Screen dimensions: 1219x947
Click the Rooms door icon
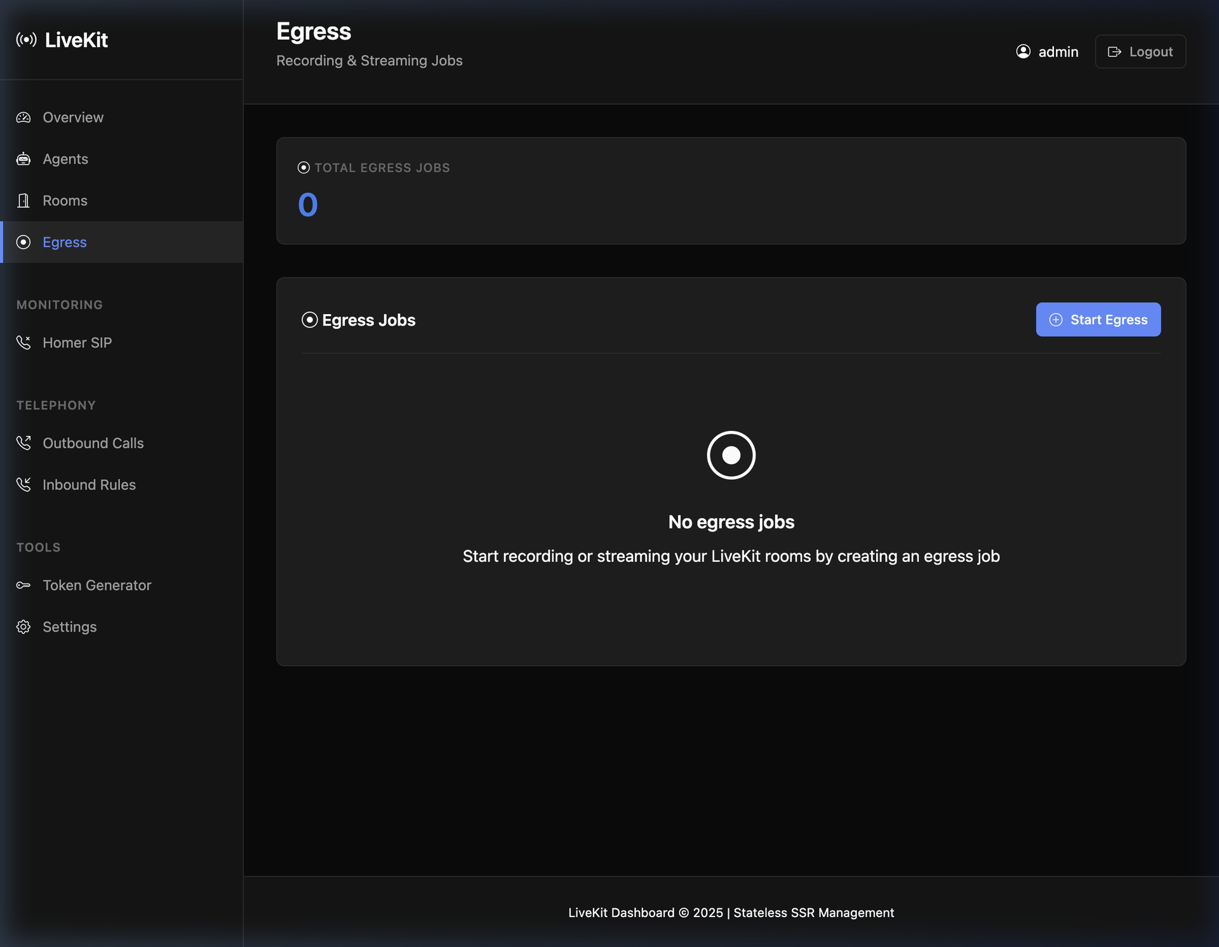pos(23,201)
